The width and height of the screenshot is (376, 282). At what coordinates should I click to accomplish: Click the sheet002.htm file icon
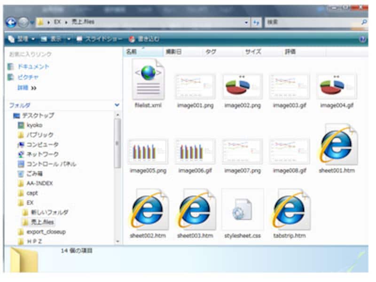pyautogui.click(x=148, y=210)
